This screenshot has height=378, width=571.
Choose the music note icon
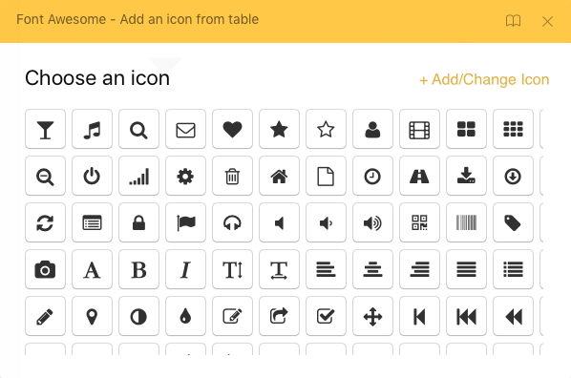coord(92,129)
